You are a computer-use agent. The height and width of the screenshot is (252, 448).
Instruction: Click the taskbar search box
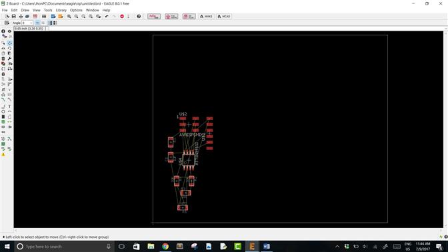point(64,246)
